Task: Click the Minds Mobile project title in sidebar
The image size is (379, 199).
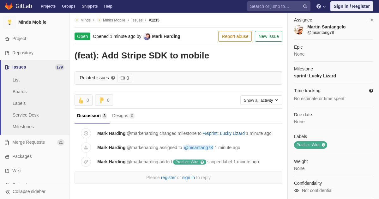Action: (x=32, y=22)
